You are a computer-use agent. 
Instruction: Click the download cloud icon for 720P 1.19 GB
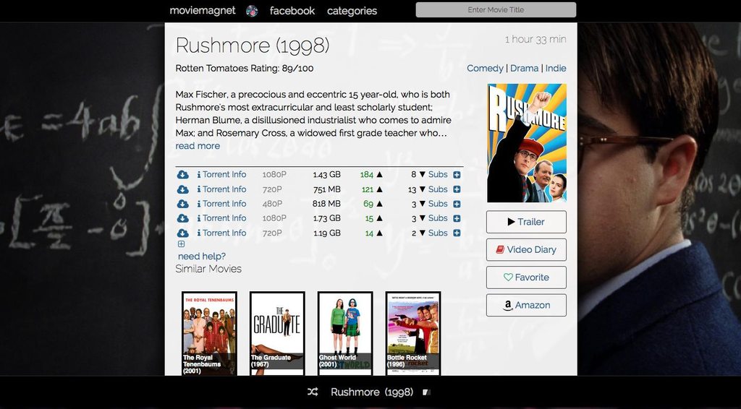(182, 233)
